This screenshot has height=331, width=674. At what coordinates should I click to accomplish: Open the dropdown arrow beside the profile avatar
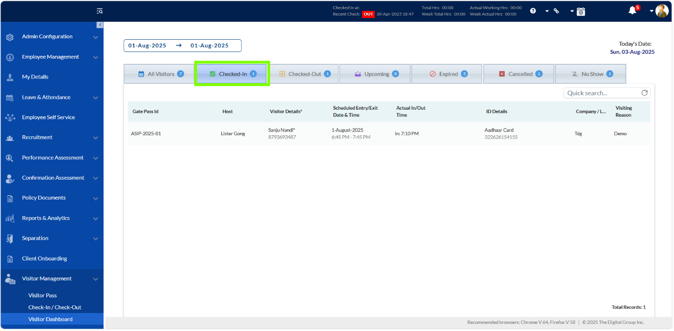[652, 11]
